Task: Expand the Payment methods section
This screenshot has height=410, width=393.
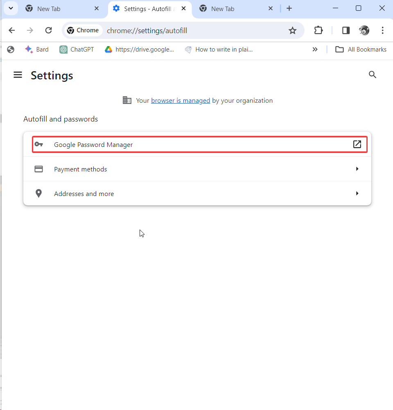Action: click(357, 169)
